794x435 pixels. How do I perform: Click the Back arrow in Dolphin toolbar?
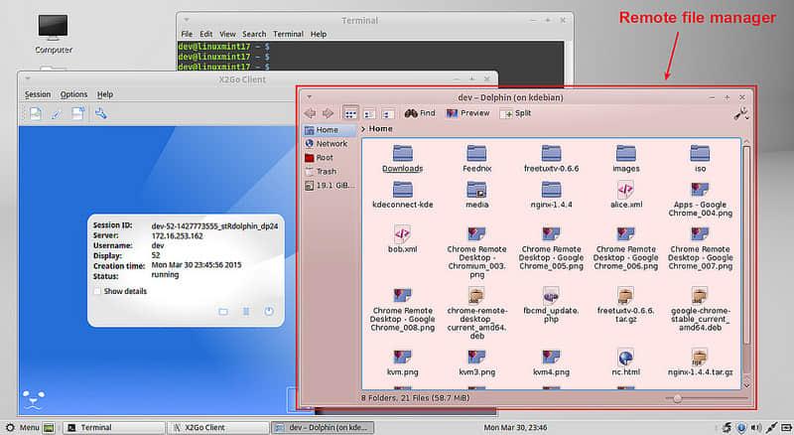coord(310,113)
